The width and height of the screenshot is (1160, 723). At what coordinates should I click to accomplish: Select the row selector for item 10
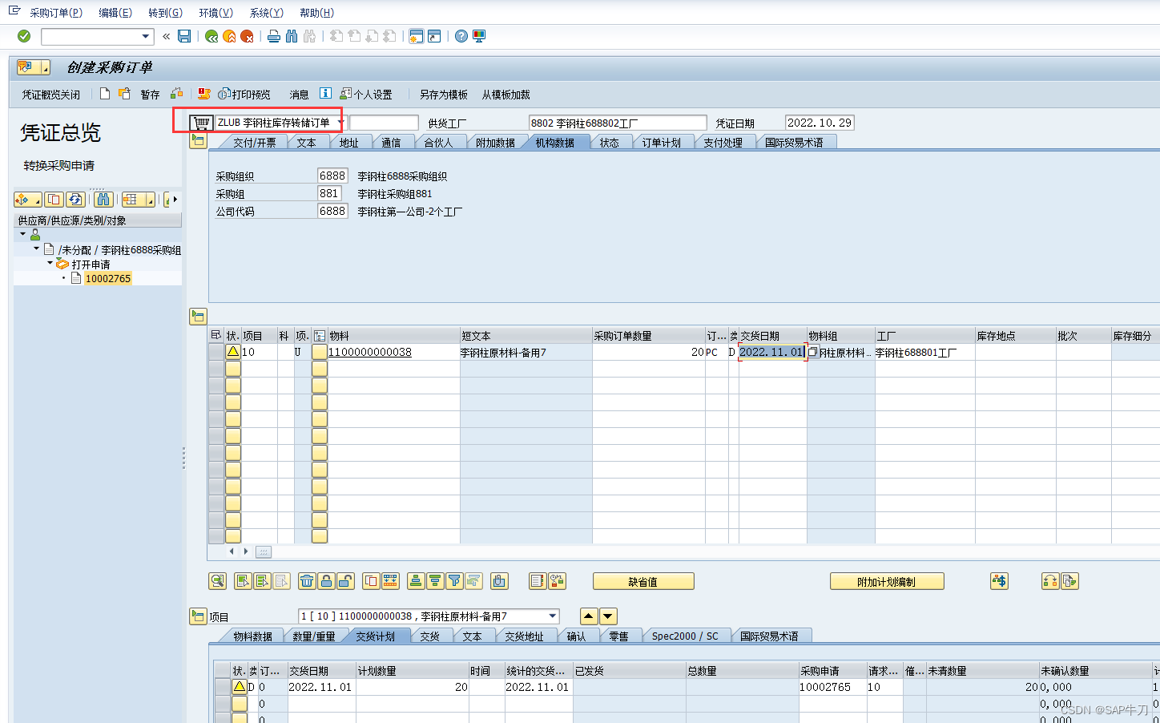215,352
